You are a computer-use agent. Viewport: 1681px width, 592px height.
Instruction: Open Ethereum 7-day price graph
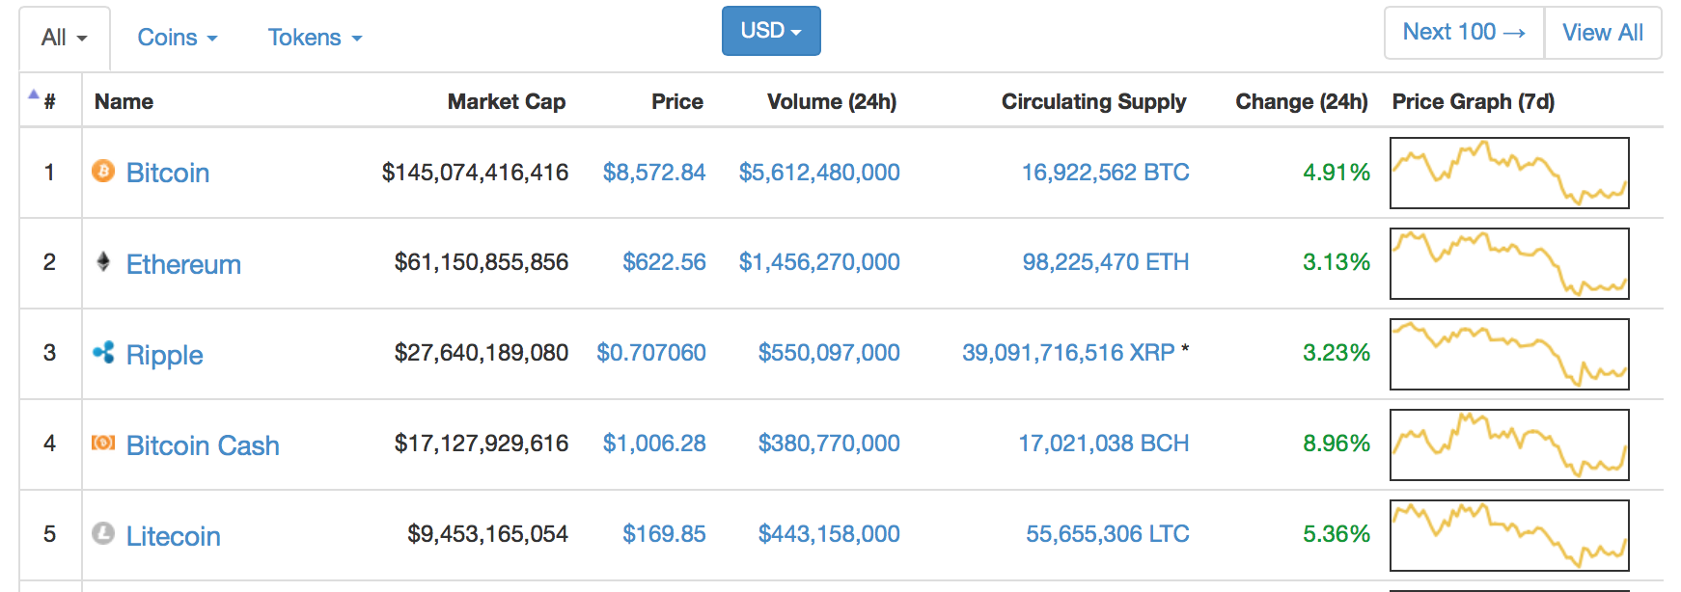[x=1509, y=263]
